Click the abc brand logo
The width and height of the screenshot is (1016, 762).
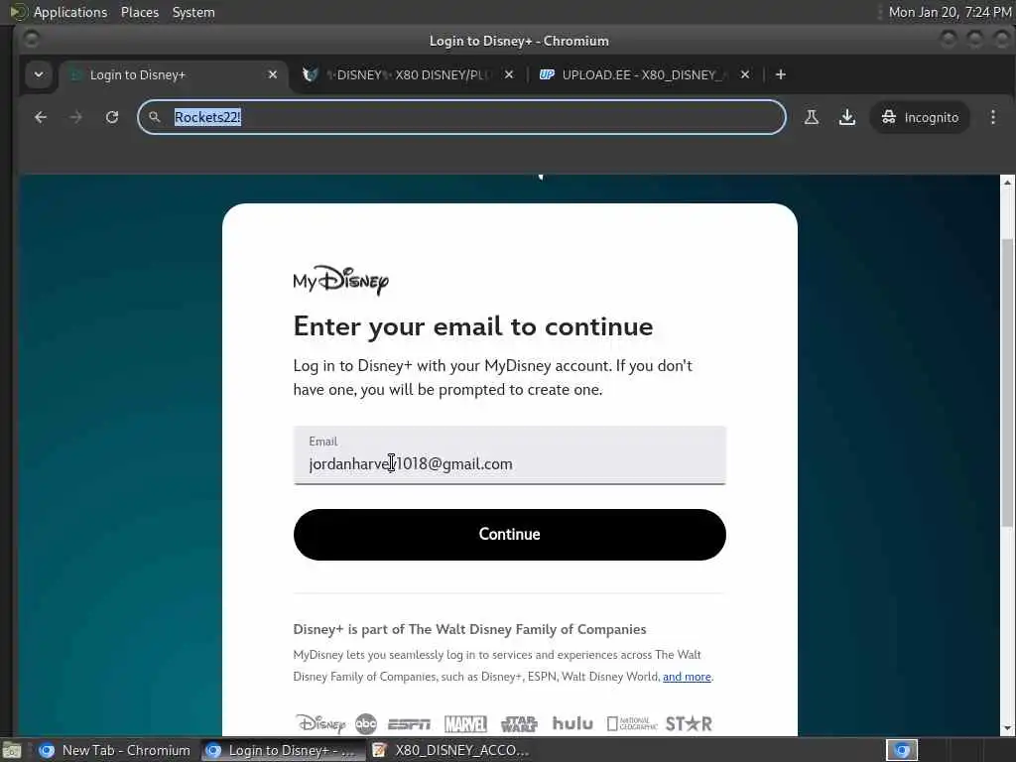[x=366, y=723]
